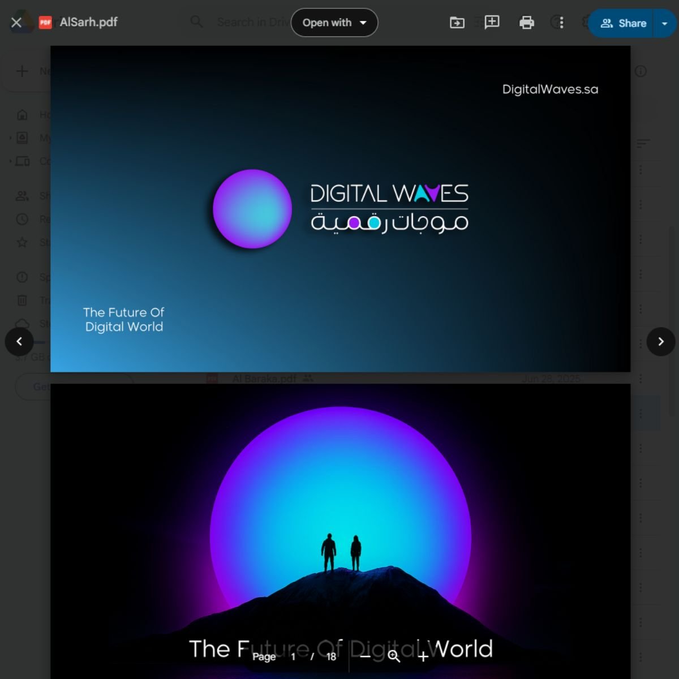Go to the next file with right arrow
679x679 pixels.
coord(661,341)
